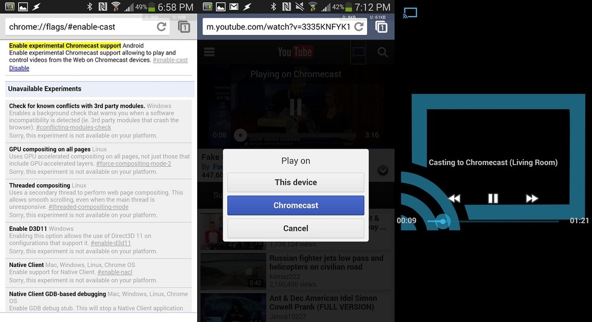
Task: Click the Native Client experiment title
Action: (27, 265)
